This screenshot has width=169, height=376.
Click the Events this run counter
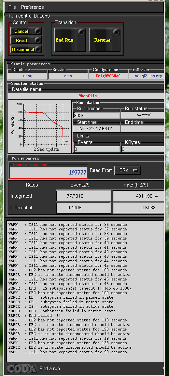click(49, 173)
